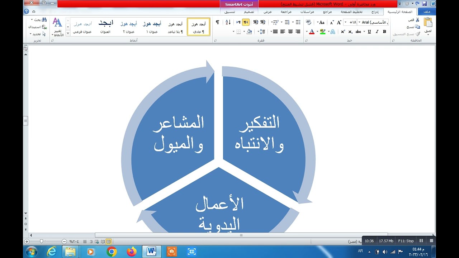Select the بلا تباعد style
The image size is (459, 258).
[x=175, y=27]
